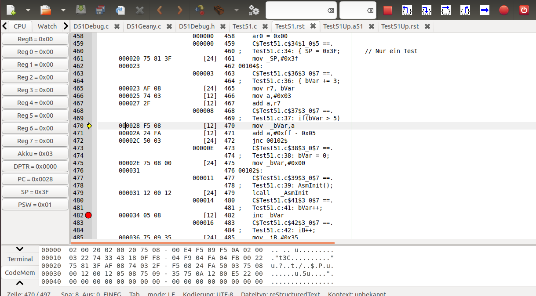Step into with the debugger icon
The height and width of the screenshot is (296, 536).
pos(427,10)
